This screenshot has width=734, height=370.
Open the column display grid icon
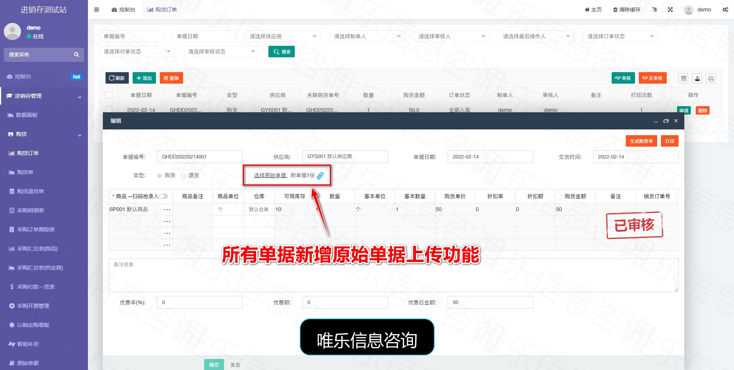click(684, 78)
